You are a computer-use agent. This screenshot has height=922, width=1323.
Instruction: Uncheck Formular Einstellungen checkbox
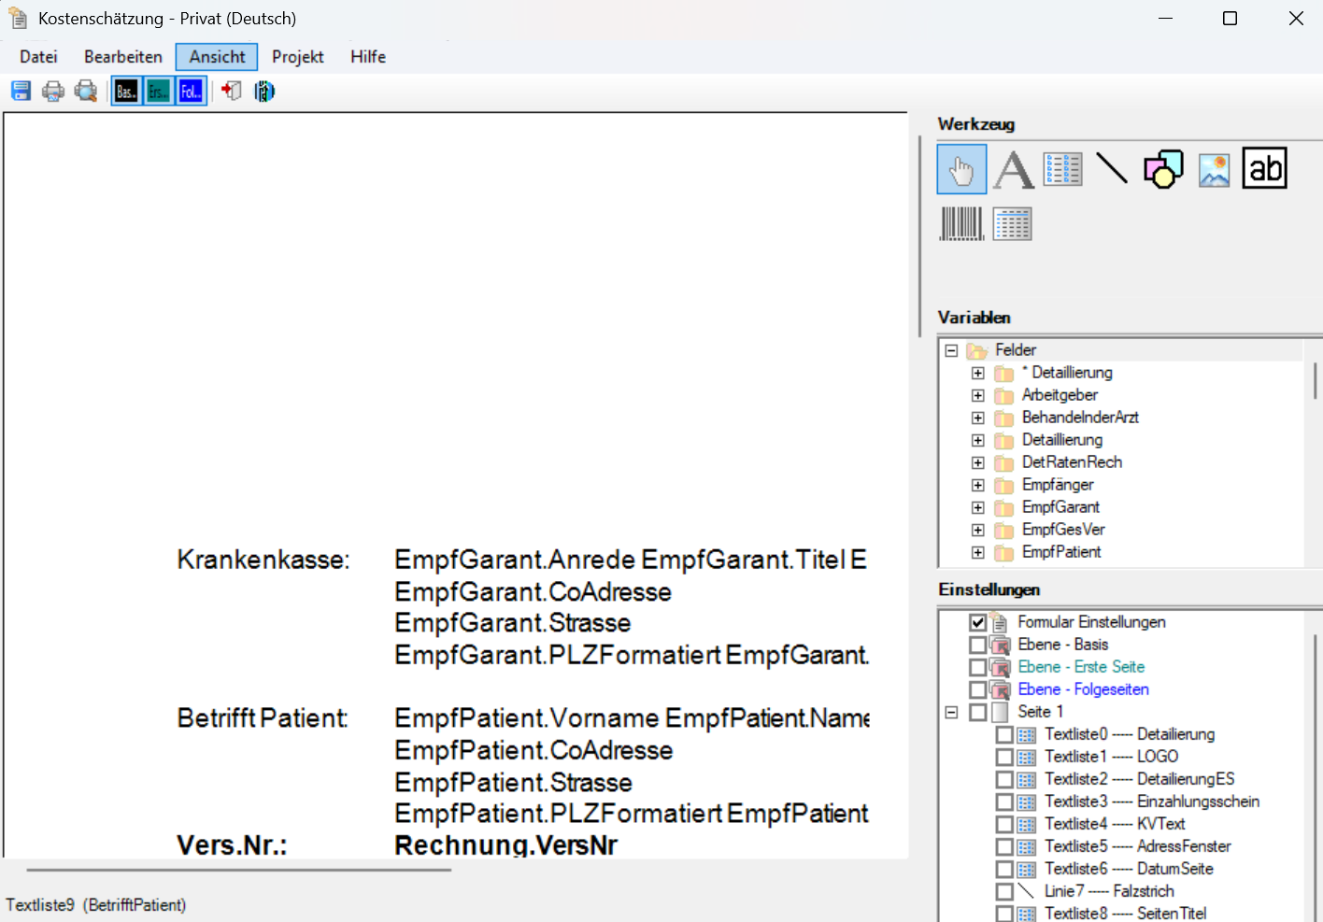click(977, 622)
